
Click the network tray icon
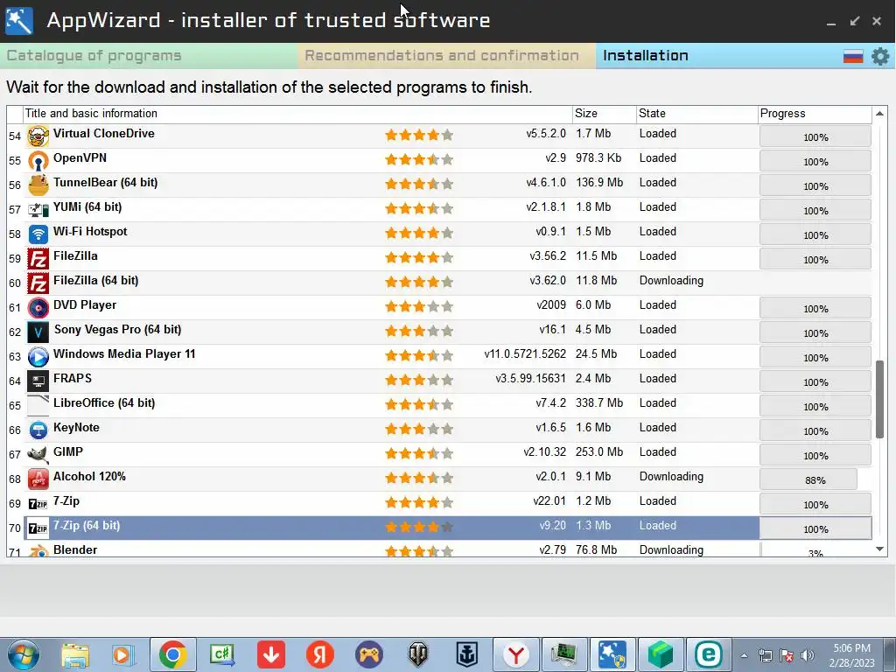click(x=765, y=655)
